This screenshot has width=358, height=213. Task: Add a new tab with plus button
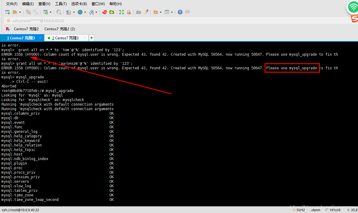pos(92,38)
